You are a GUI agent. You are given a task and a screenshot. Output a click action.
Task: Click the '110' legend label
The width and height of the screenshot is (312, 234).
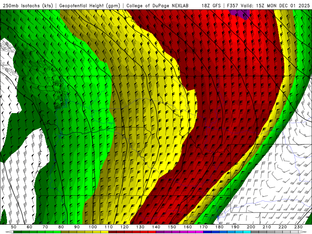pyautogui.click(x=108, y=227)
